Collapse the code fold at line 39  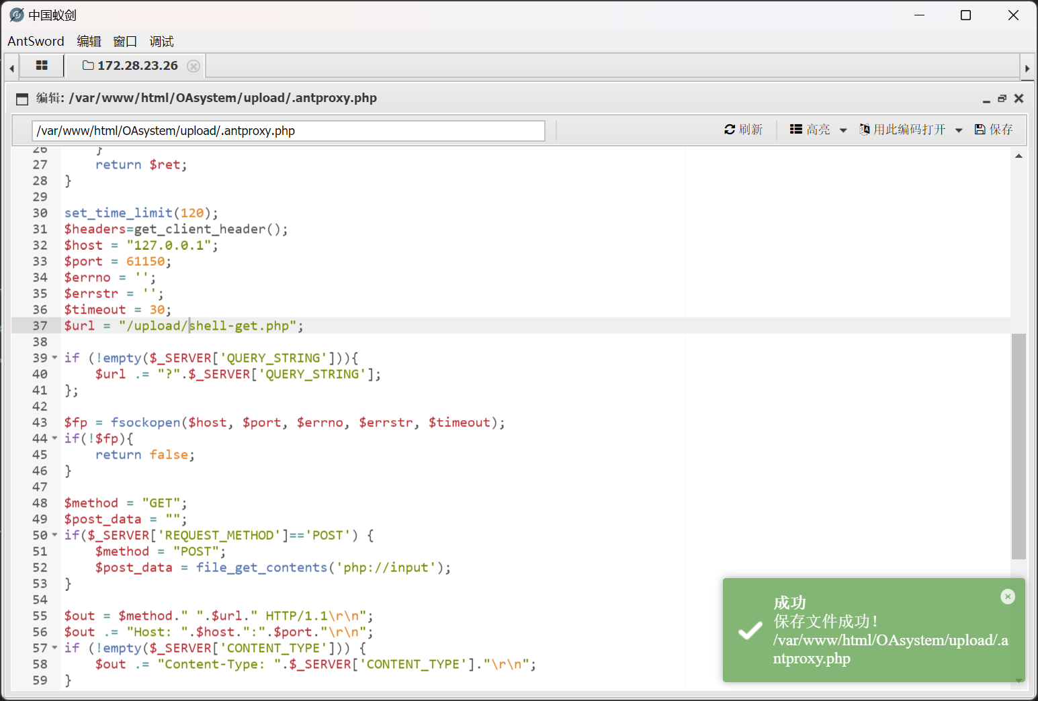click(54, 358)
